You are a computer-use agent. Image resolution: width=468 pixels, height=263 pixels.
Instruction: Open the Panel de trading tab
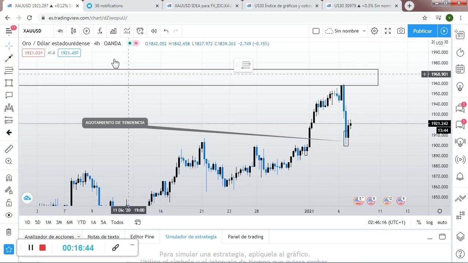[245, 237]
